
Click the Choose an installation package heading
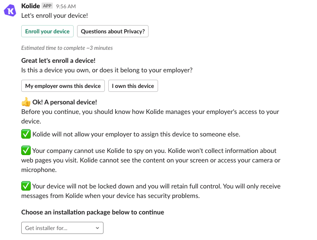point(93,212)
